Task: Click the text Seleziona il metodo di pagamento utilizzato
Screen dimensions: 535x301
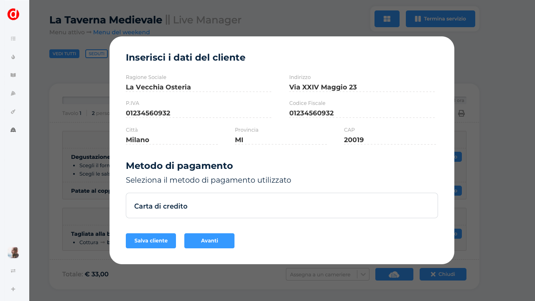Action: 209,180
